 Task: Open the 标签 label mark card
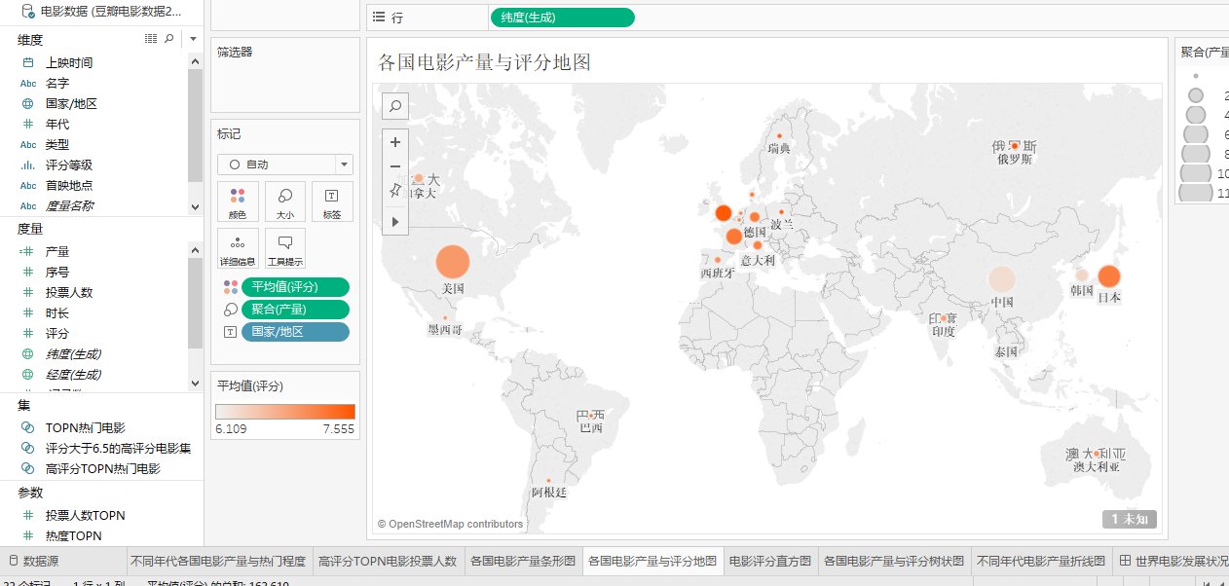[x=332, y=201]
